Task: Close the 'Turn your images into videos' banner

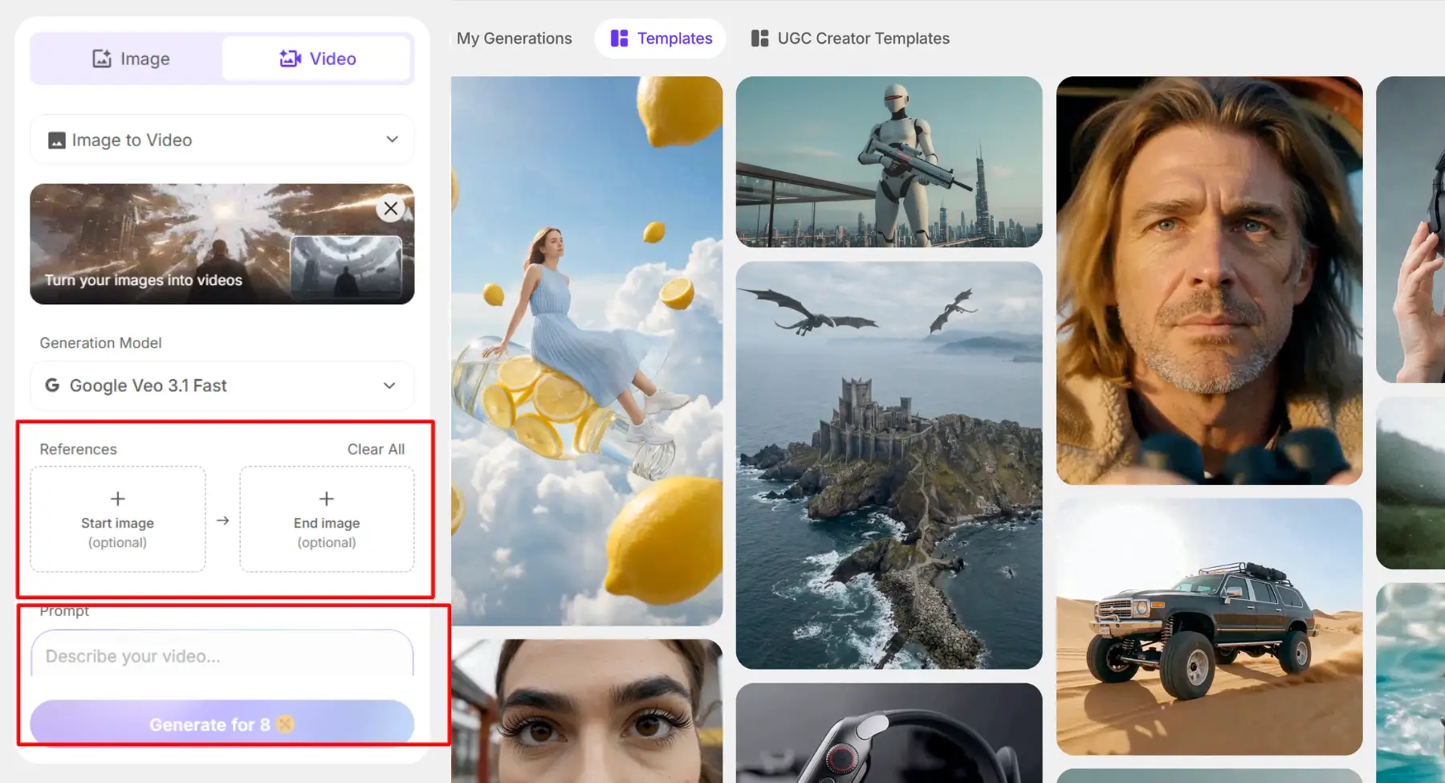Action: (x=390, y=209)
